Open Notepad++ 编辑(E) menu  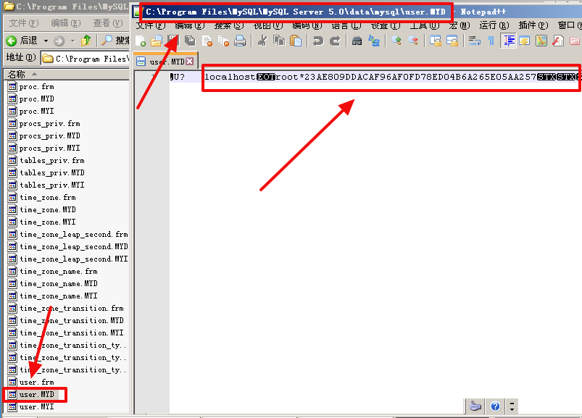tap(190, 25)
